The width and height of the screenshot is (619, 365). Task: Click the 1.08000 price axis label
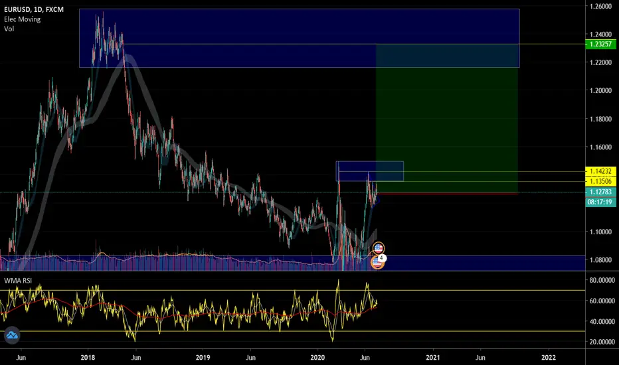(600, 259)
